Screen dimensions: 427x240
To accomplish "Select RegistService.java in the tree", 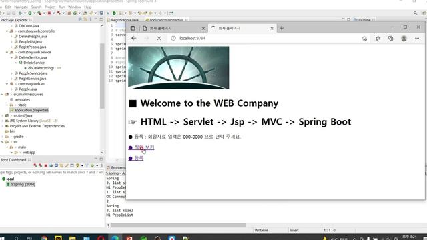I will click(x=33, y=79).
